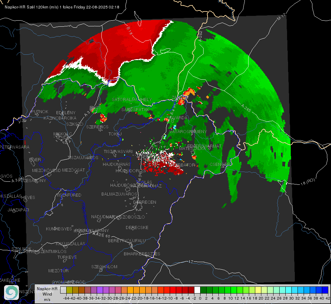The height and width of the screenshot is (304, 331).
Task: Click the swirl logo icon at bottom left
Action: point(11,293)
